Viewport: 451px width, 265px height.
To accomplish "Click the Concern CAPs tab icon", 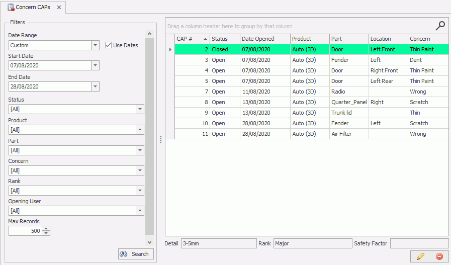I will pos(11,8).
